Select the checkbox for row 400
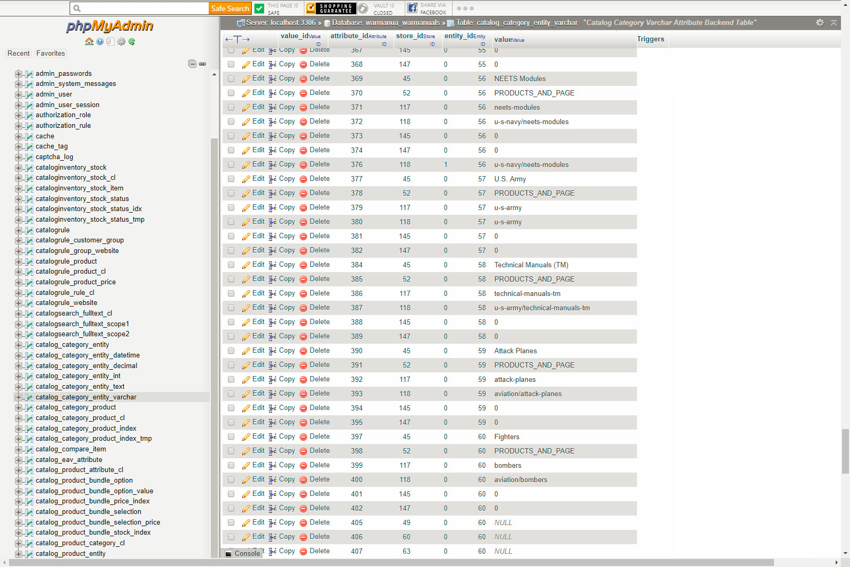 tap(231, 479)
